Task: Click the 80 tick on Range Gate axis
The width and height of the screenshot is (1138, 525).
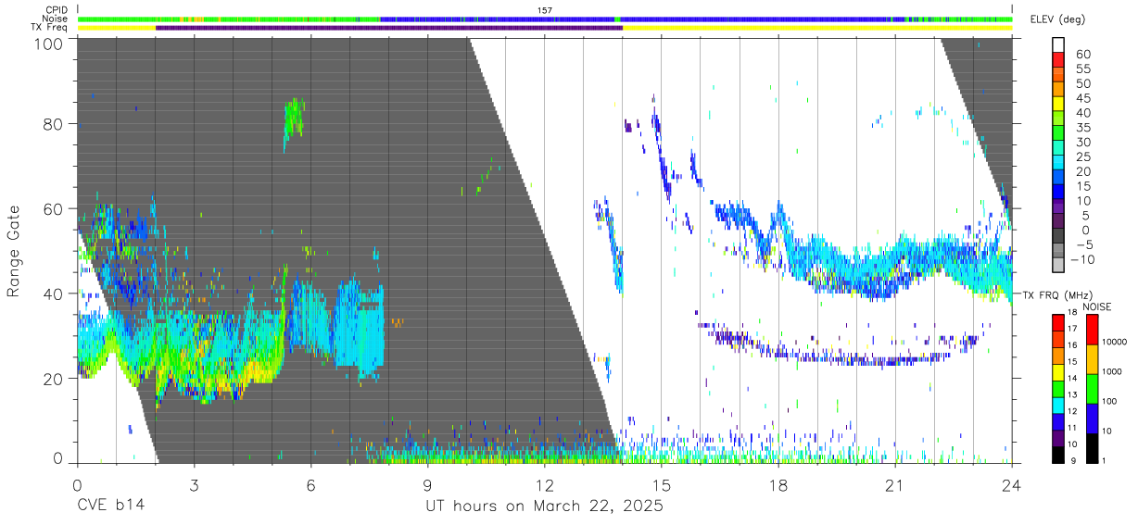Action: coord(52,123)
